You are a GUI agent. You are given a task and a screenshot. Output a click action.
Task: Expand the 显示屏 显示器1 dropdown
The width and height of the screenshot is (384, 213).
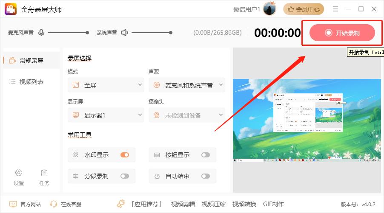coord(106,115)
